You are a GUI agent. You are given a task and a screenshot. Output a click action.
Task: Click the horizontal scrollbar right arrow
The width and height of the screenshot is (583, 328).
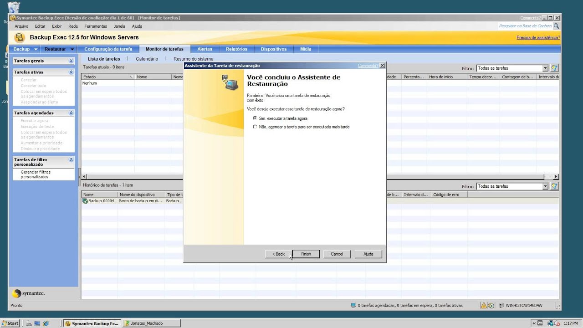(556, 177)
